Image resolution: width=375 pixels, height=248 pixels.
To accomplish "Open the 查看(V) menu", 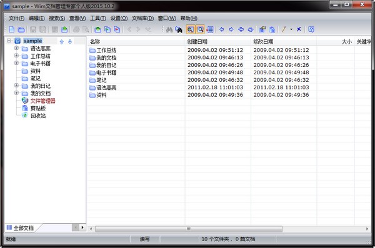I will pyautogui.click(x=77, y=18).
